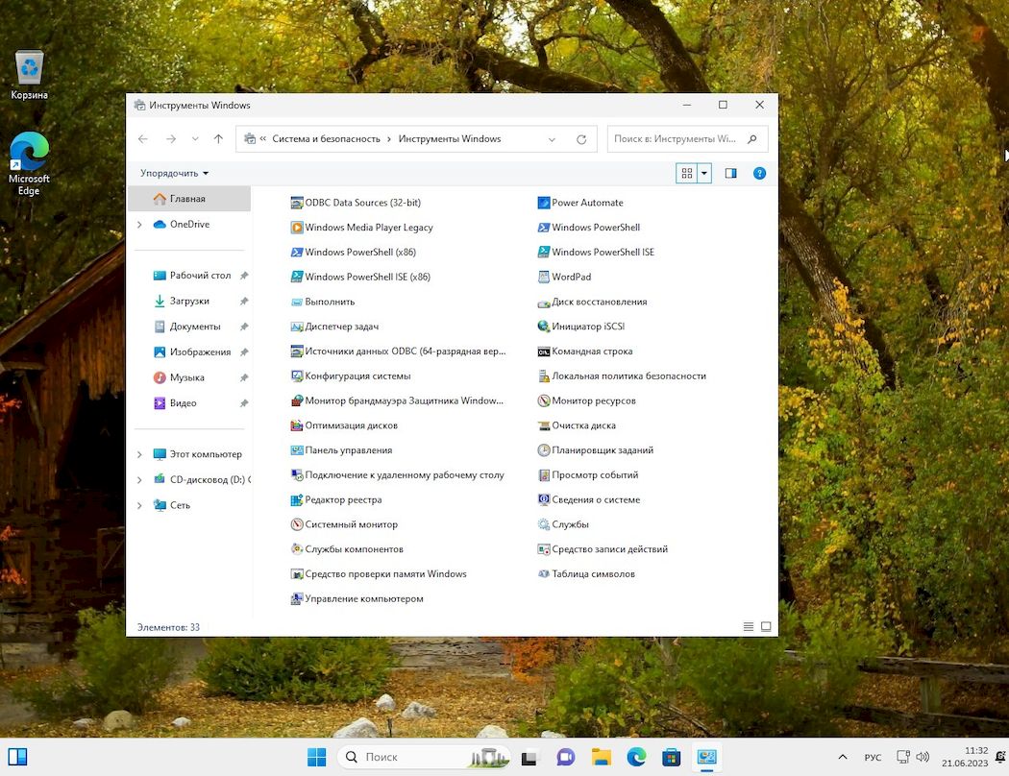Open the Windows Start menu
This screenshot has width=1009, height=776.
coord(316,758)
